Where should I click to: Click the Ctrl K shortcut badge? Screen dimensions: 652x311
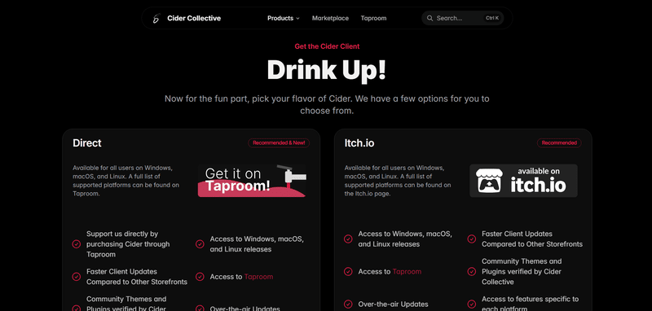(x=492, y=18)
